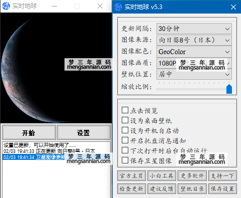Open 小白工具 button
Viewport: 241px width, 198px height.
tap(162, 175)
